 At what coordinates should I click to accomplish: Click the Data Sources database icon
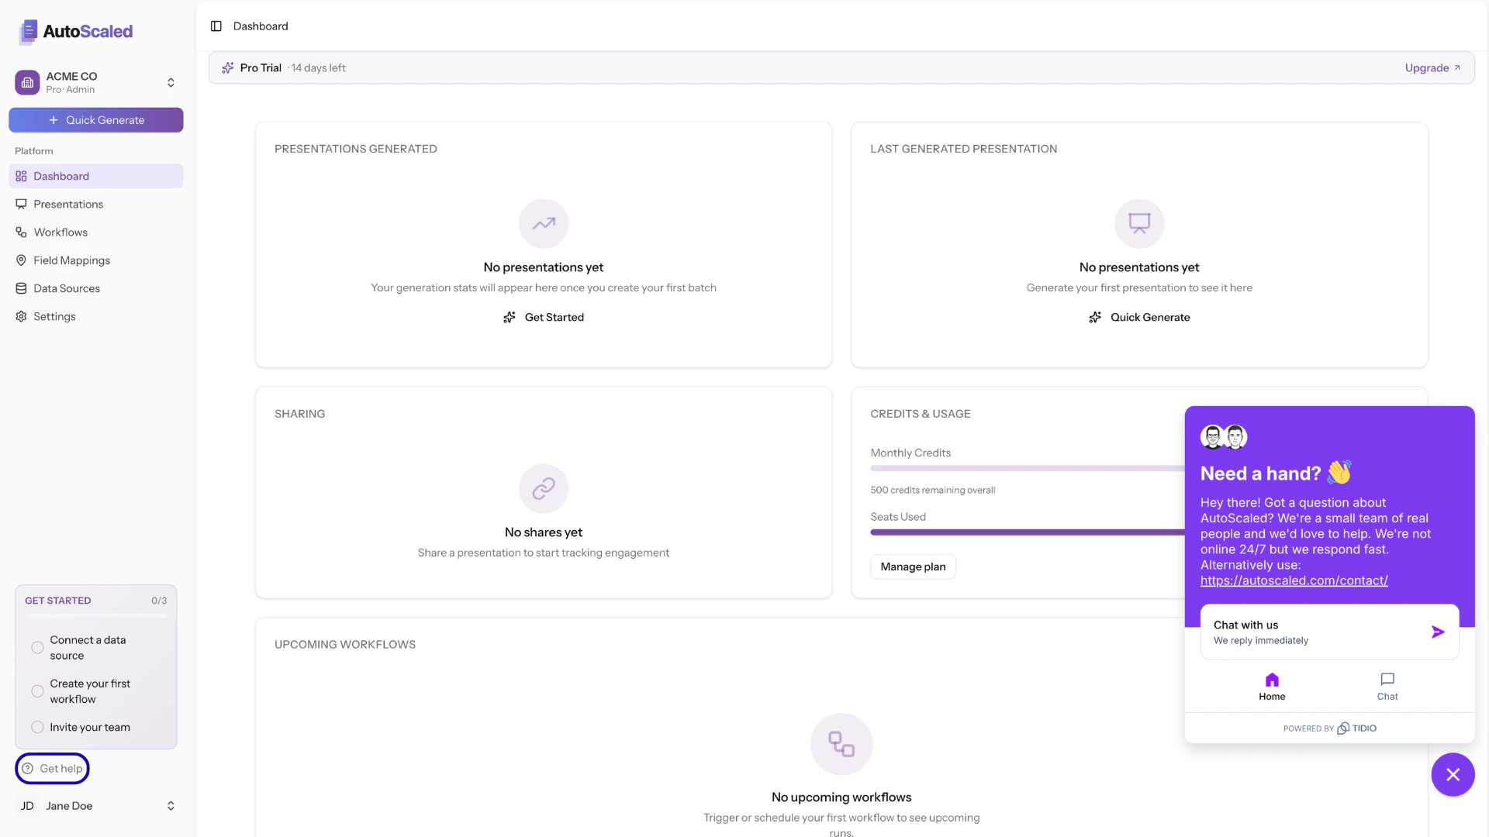[x=21, y=288]
